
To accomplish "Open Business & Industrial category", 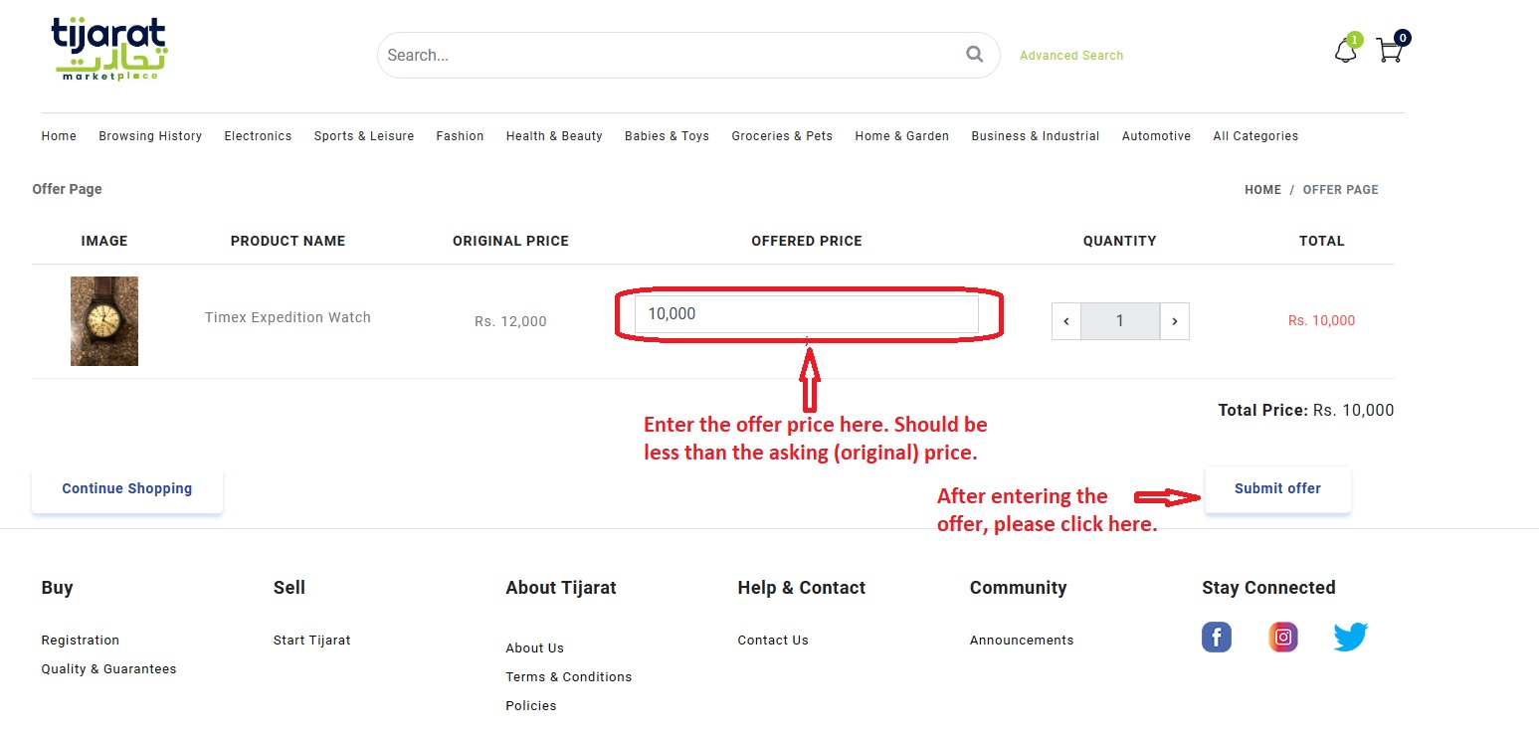I will 1036,136.
